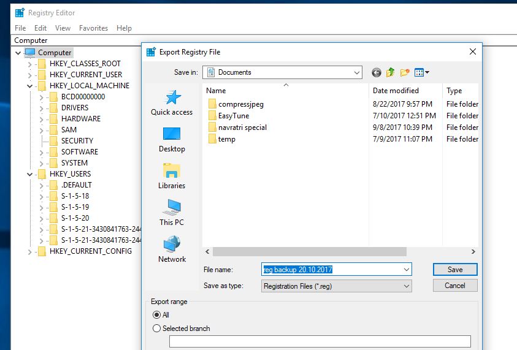This screenshot has width=517, height=350.
Task: Click the temp folder icon
Action: pos(212,139)
